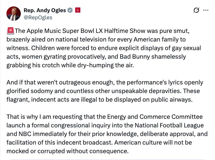Click the embedded media edge below the post

(x=107, y=159)
